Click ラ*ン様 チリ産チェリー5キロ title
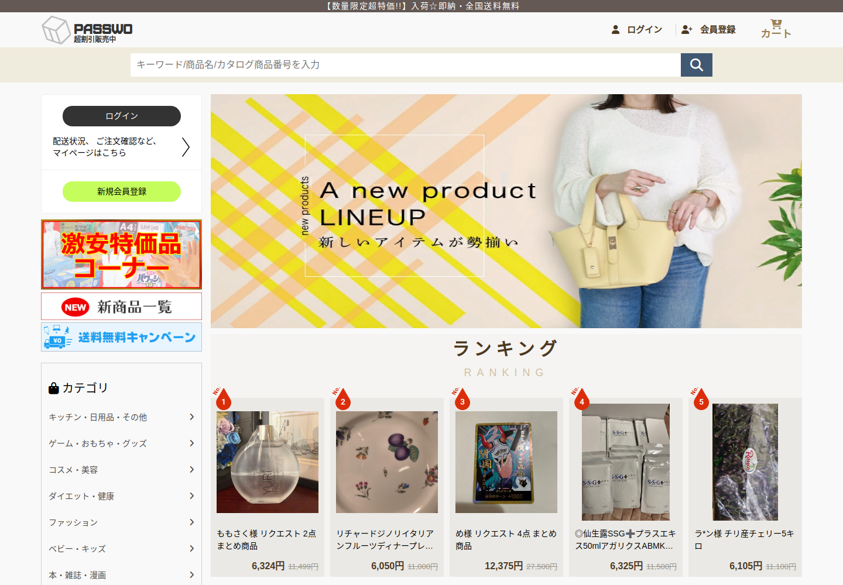Viewport: 843px width, 585px height. (744, 539)
